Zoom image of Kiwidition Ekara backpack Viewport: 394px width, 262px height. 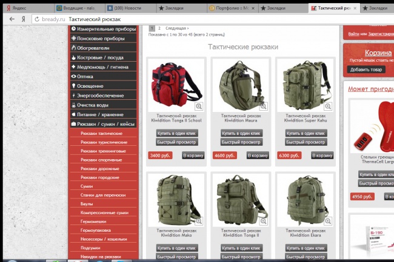click(328, 221)
